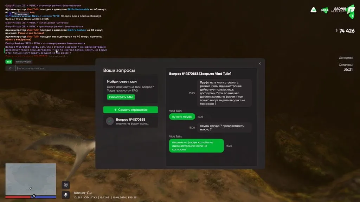Click the green ну есть пруфы reply bubble
360x202 pixels.
182,116
